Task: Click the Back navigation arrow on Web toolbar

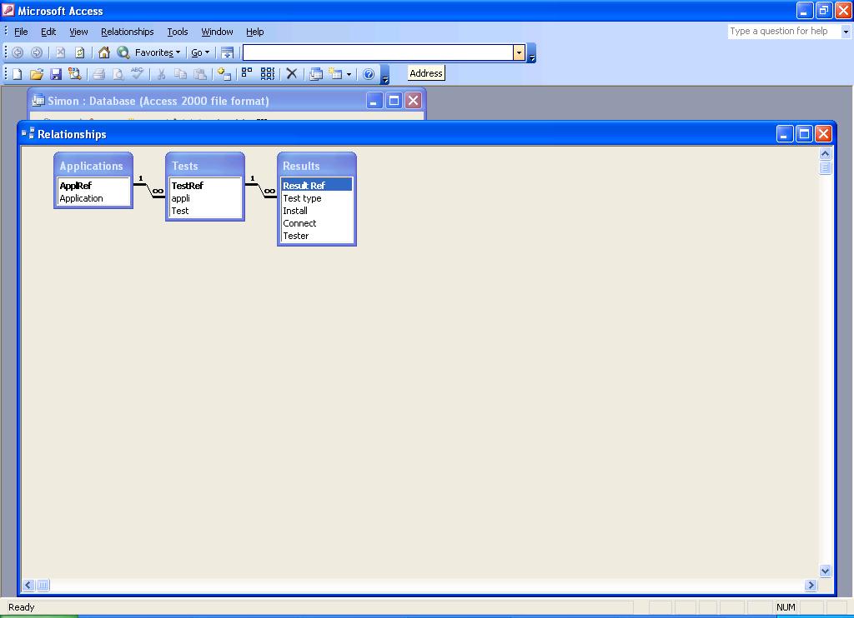Action: (x=18, y=52)
